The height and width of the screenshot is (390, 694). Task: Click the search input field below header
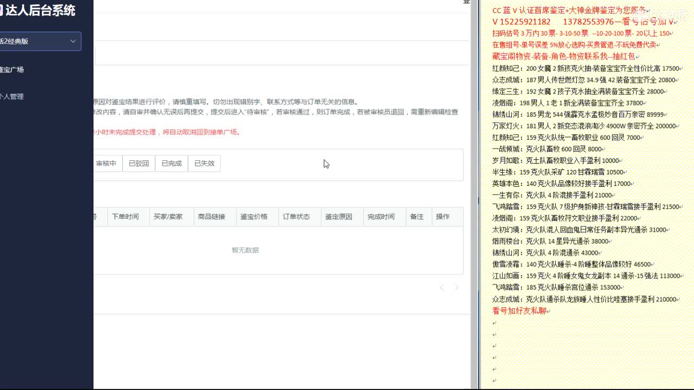pyautogui.click(x=282, y=56)
